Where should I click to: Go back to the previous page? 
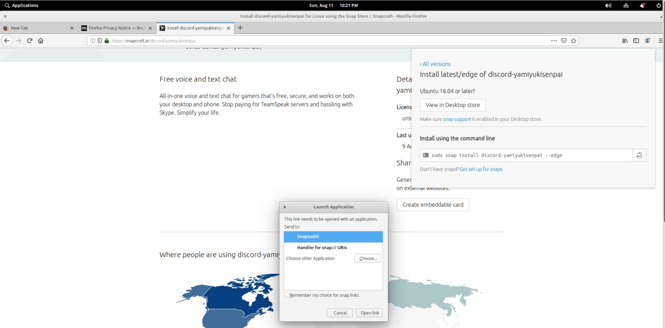pyautogui.click(x=7, y=40)
